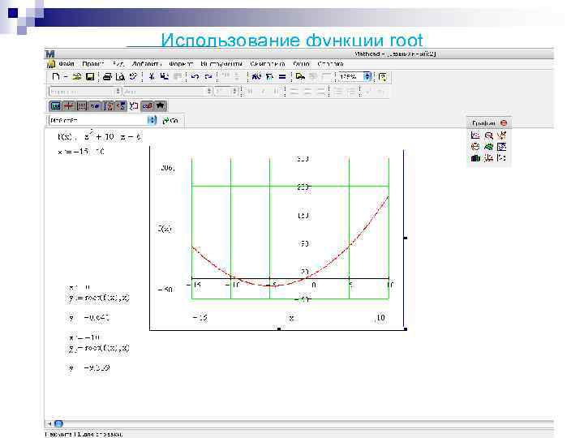Image resolution: width=584 pixels, height=438 pixels.
Task: Insert a Contour Plot from Graph palette
Action: point(502,147)
